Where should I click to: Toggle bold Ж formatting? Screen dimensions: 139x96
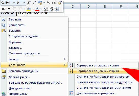[x=3, y=9]
